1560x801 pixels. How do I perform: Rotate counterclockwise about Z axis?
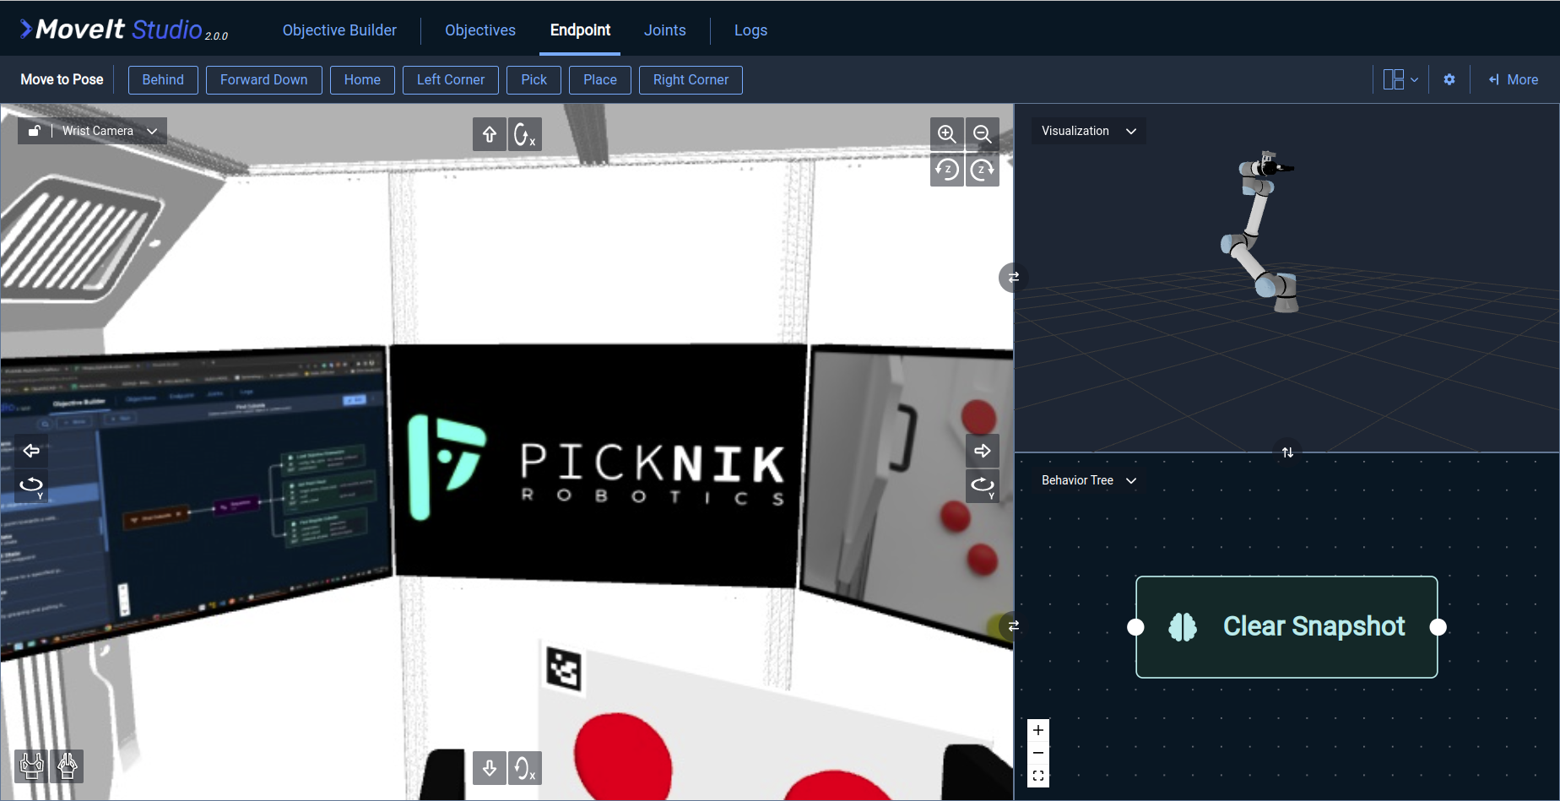(947, 170)
